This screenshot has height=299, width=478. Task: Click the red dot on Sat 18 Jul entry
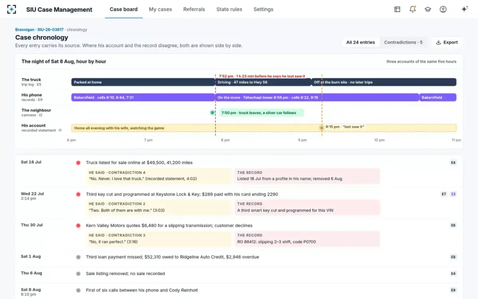78,163
